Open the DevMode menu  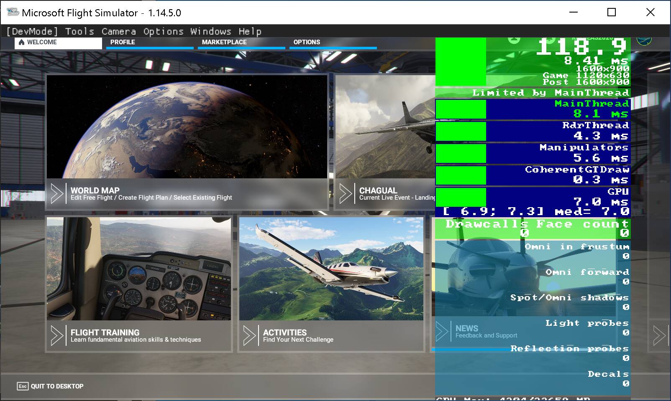(x=32, y=31)
